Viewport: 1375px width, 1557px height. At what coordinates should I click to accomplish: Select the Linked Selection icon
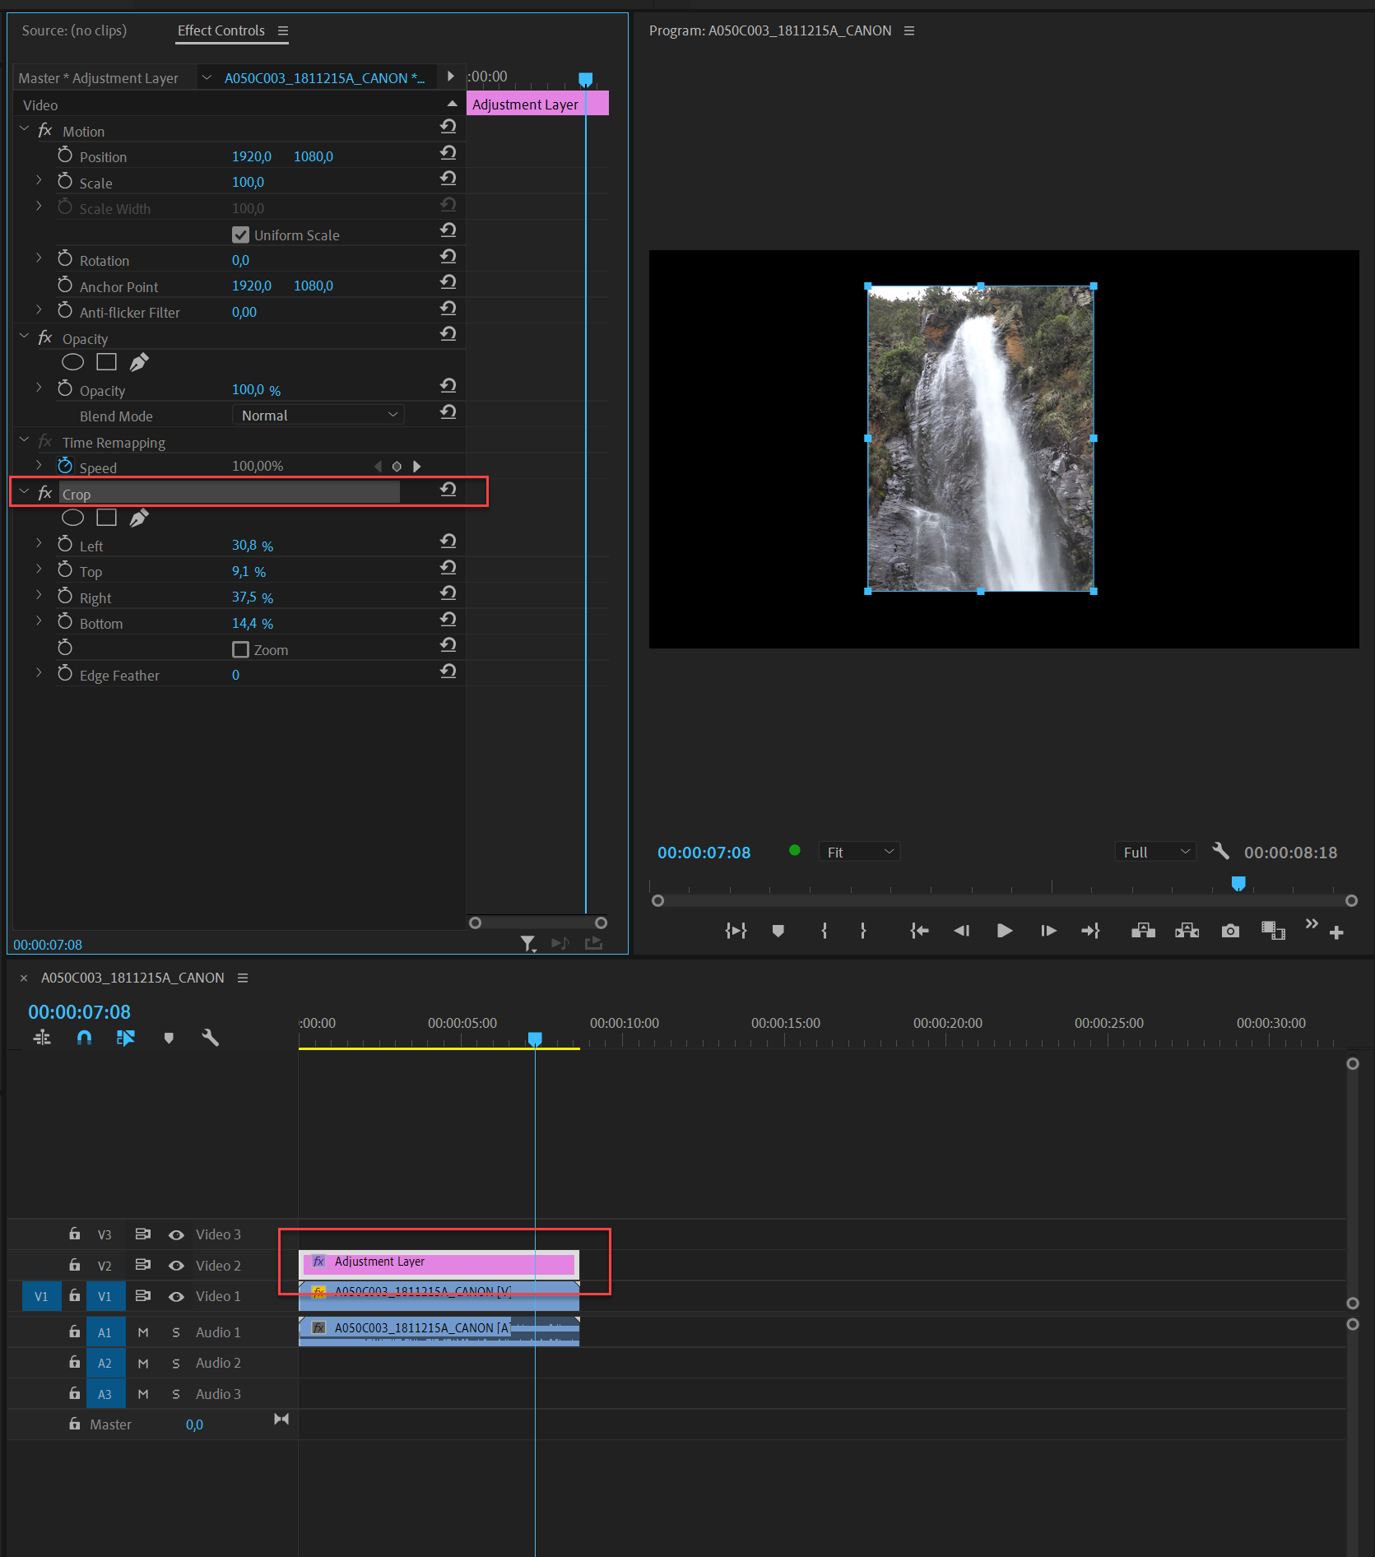coord(126,1038)
